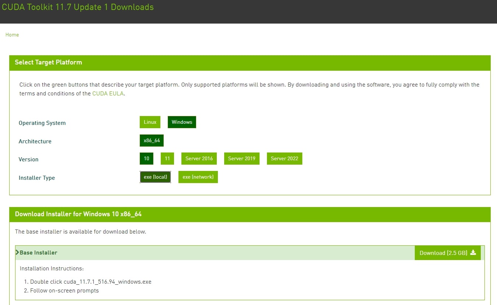Choose Server 2022 version
The height and width of the screenshot is (305, 497).
point(284,159)
